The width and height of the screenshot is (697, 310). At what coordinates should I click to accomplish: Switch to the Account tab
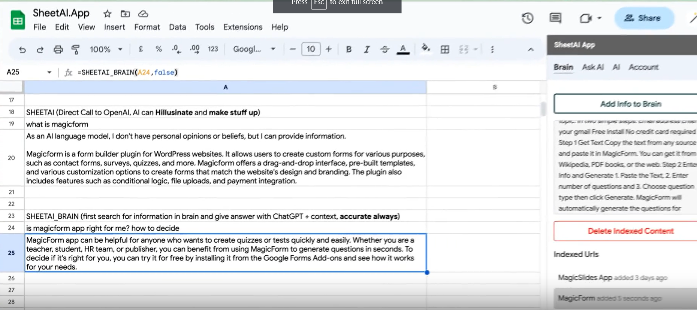click(x=644, y=67)
